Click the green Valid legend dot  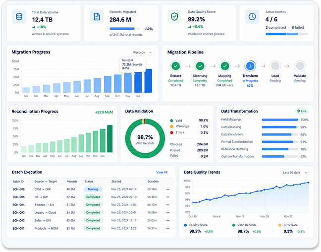pos(171,121)
